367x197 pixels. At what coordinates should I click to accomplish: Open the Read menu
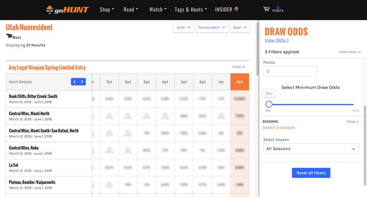point(131,9)
